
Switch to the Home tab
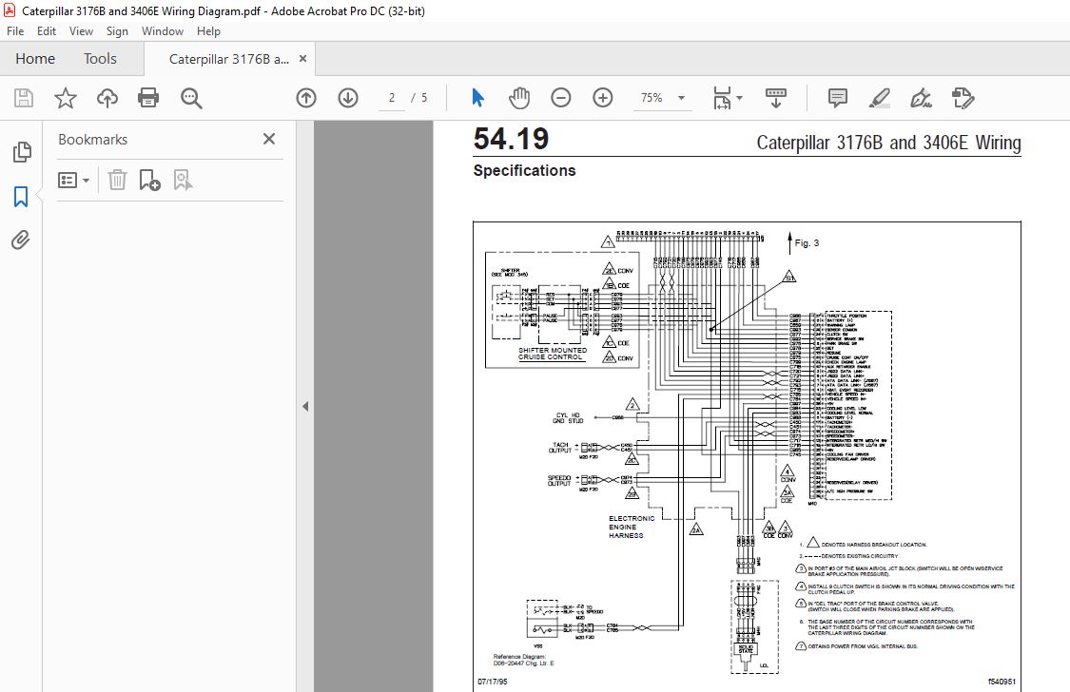35,59
